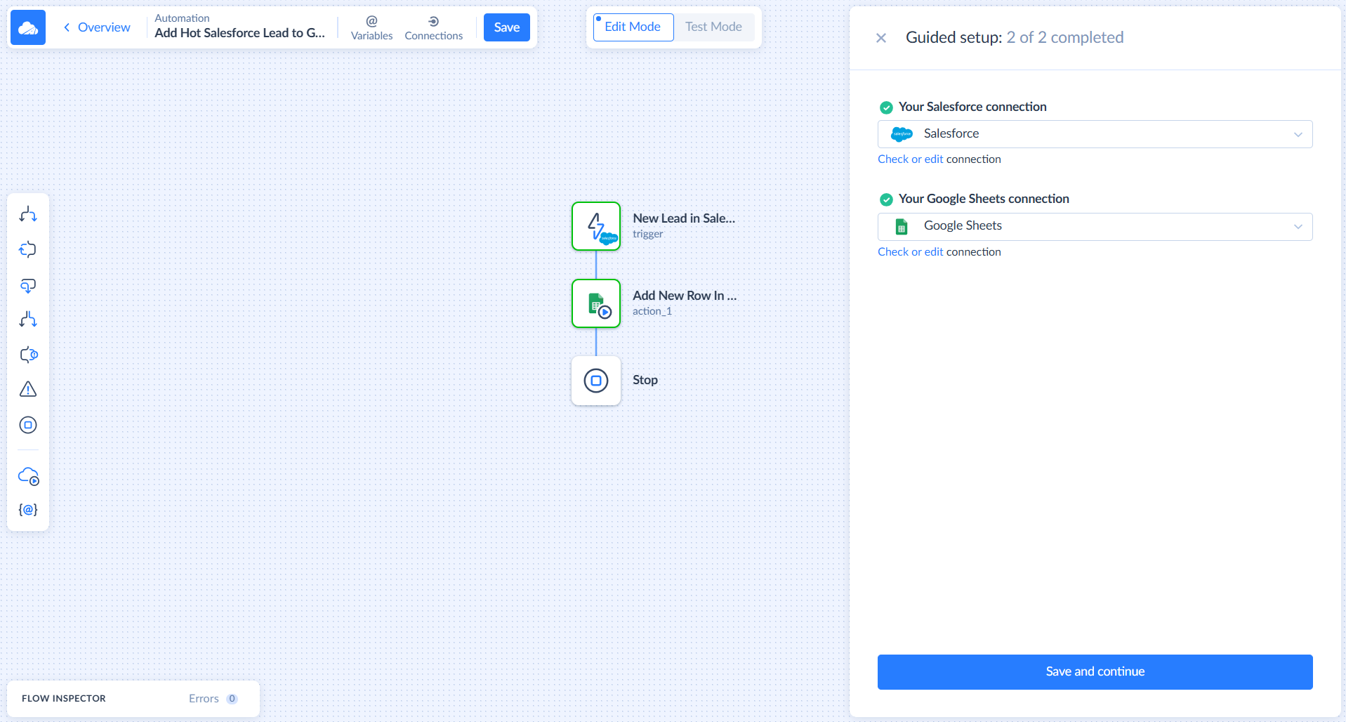Select the merge branches node icon
This screenshot has width=1346, height=722.
coord(28,320)
